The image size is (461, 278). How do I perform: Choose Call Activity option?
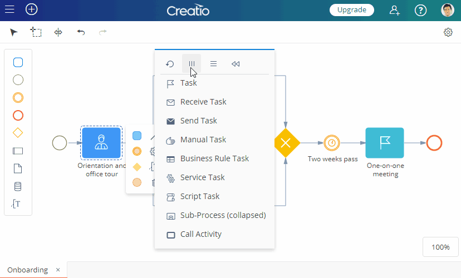(214, 234)
